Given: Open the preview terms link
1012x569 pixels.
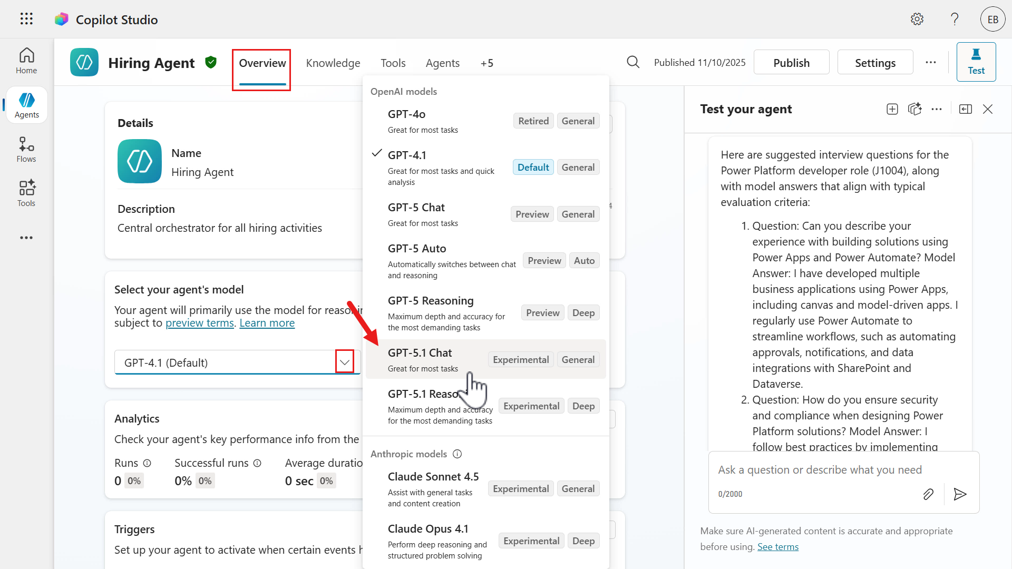Looking at the screenshot, I should point(199,323).
